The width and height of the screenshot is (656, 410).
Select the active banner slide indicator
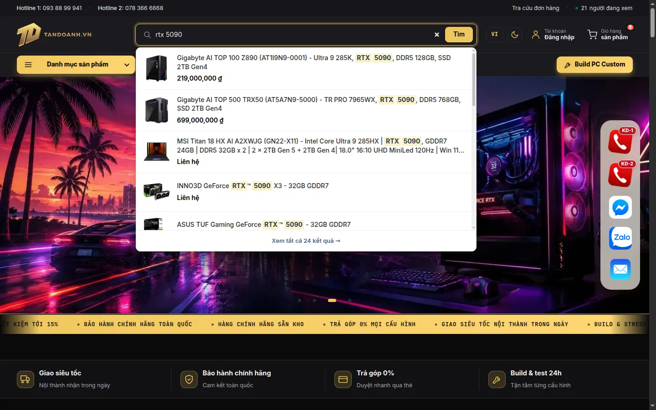[x=332, y=301]
